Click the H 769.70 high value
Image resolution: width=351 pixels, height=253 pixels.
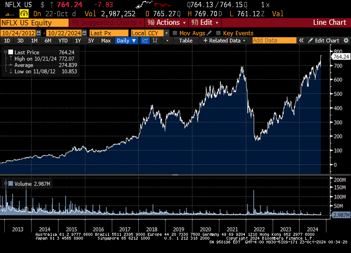click(205, 14)
